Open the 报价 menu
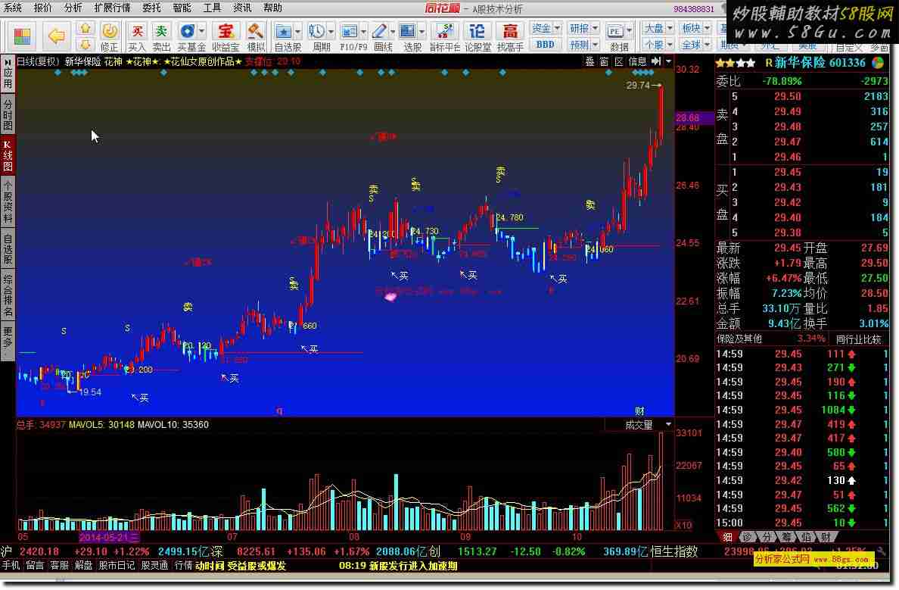 [x=42, y=8]
